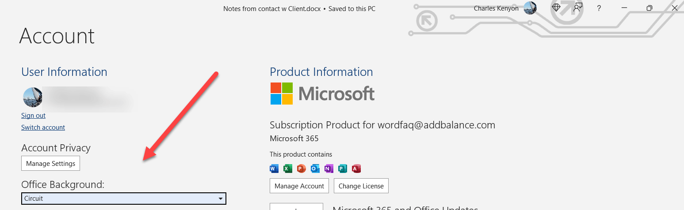The width and height of the screenshot is (684, 210).
Task: Click the Change License button
Action: point(361,186)
